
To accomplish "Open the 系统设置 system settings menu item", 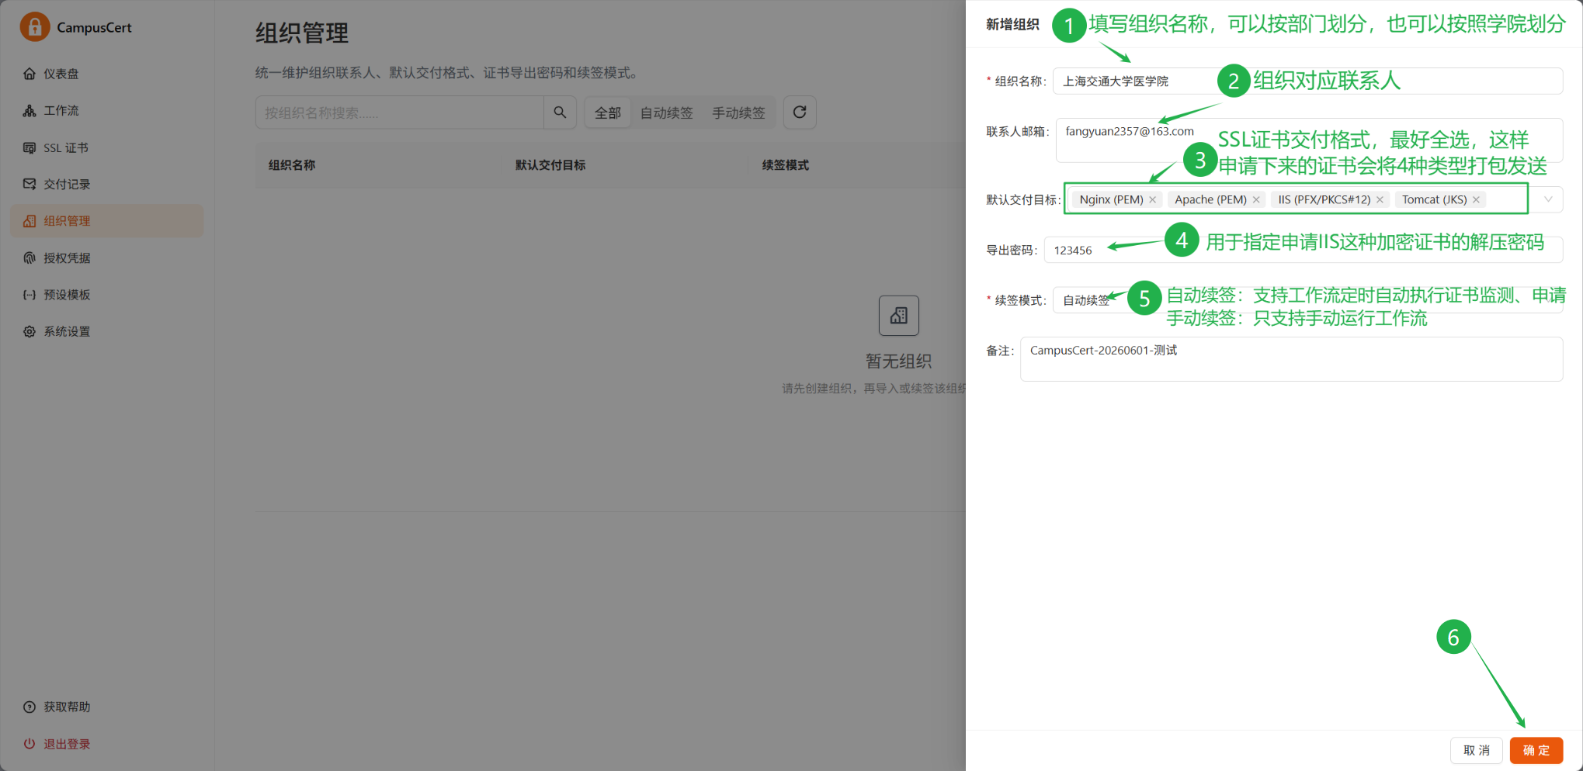I will pos(107,331).
